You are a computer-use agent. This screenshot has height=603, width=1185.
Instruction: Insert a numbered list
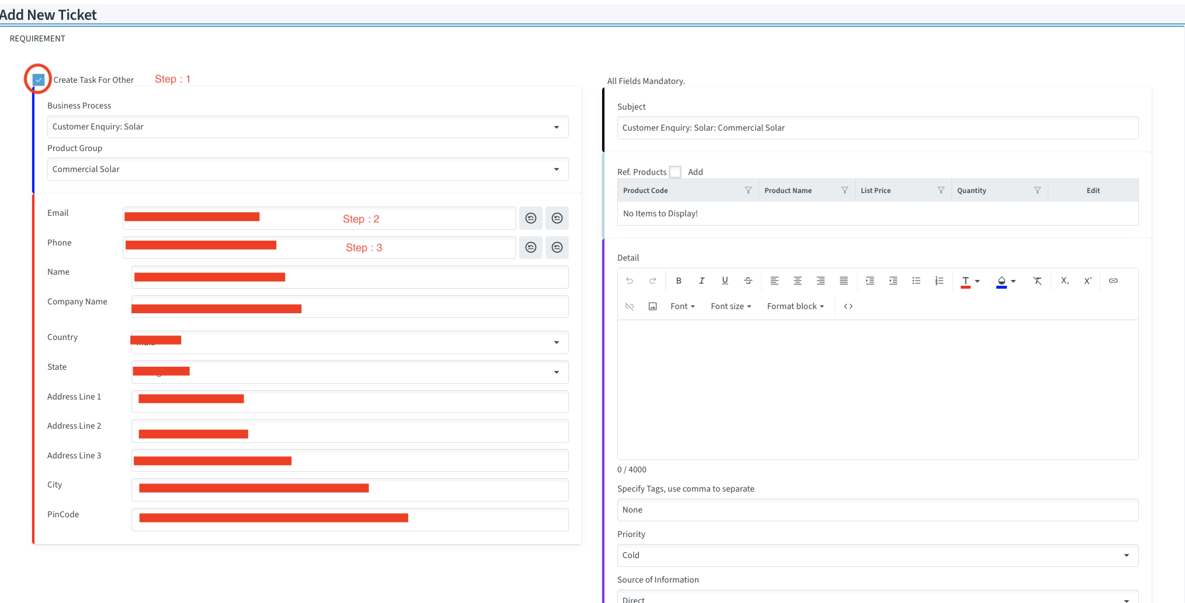939,281
